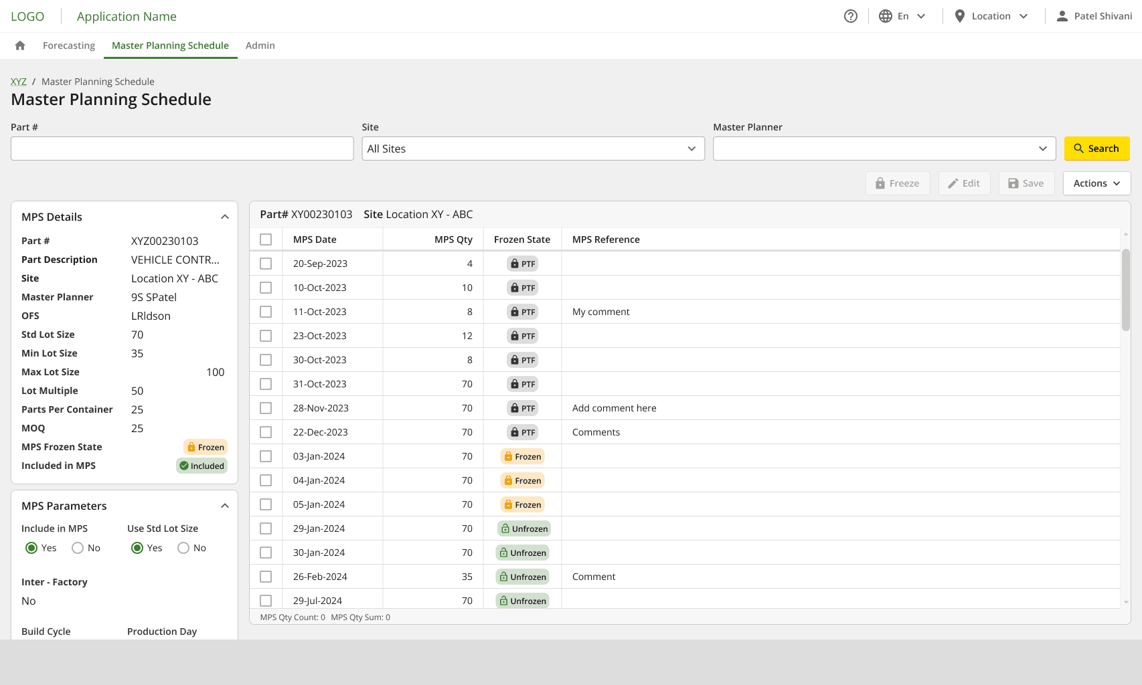This screenshot has width=1142, height=685.
Task: Click the Freeze button
Action: pos(898,183)
